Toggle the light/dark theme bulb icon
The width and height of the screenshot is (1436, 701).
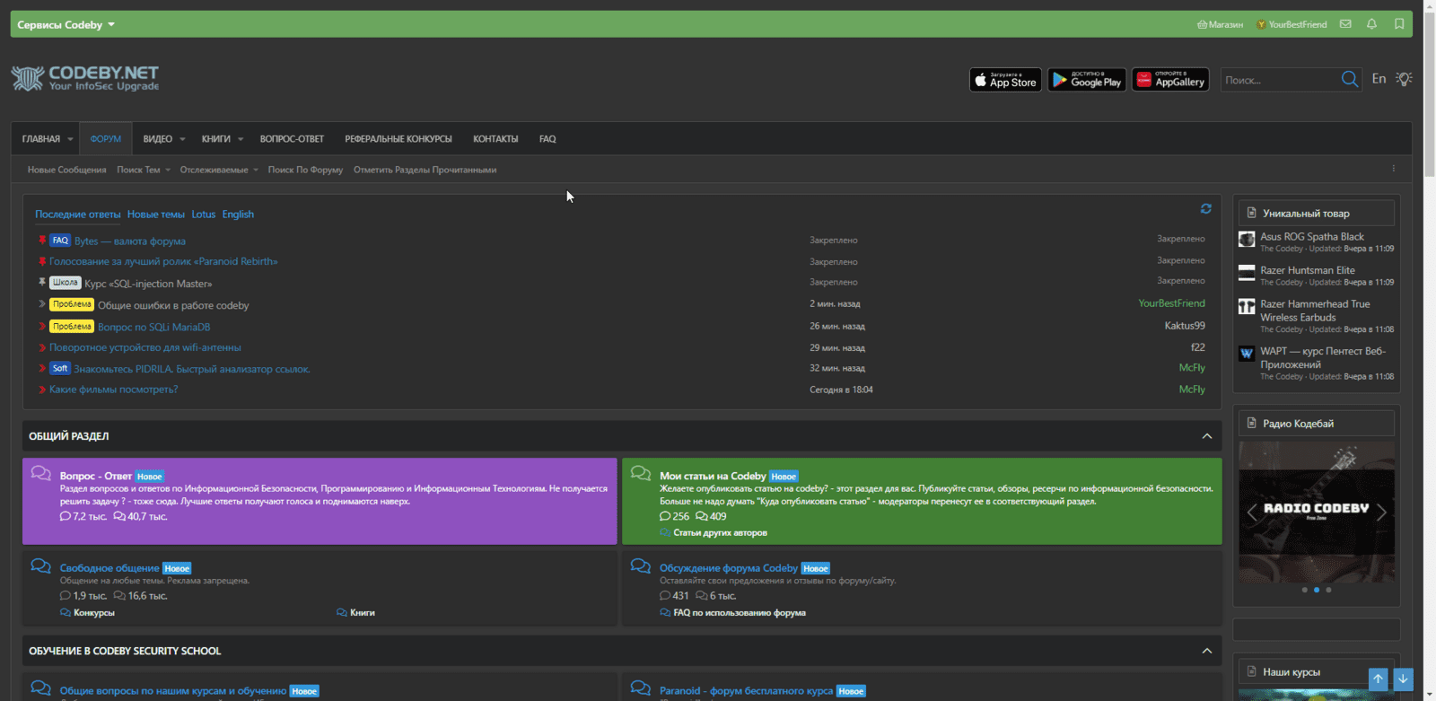click(1405, 79)
